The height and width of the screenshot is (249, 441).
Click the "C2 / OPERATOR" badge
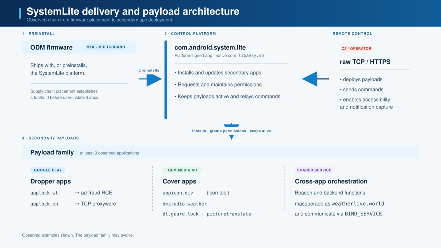(x=356, y=49)
